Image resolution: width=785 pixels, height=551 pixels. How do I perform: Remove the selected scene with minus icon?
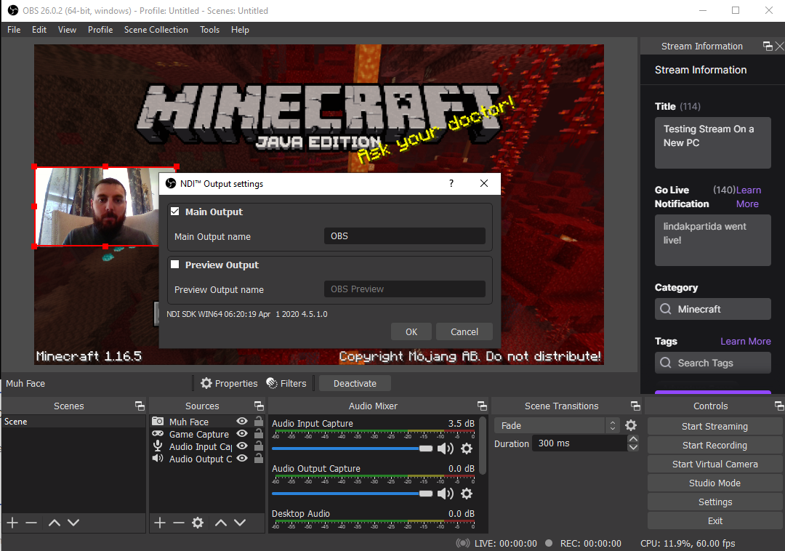click(x=31, y=523)
